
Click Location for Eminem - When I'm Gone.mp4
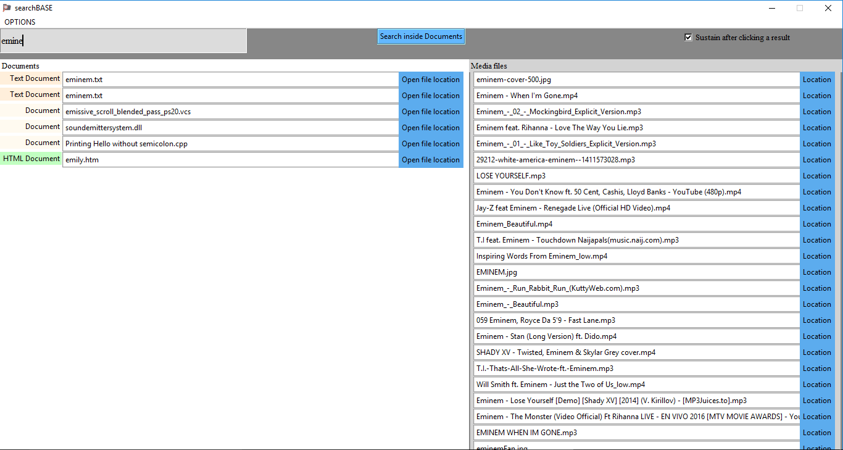point(817,96)
